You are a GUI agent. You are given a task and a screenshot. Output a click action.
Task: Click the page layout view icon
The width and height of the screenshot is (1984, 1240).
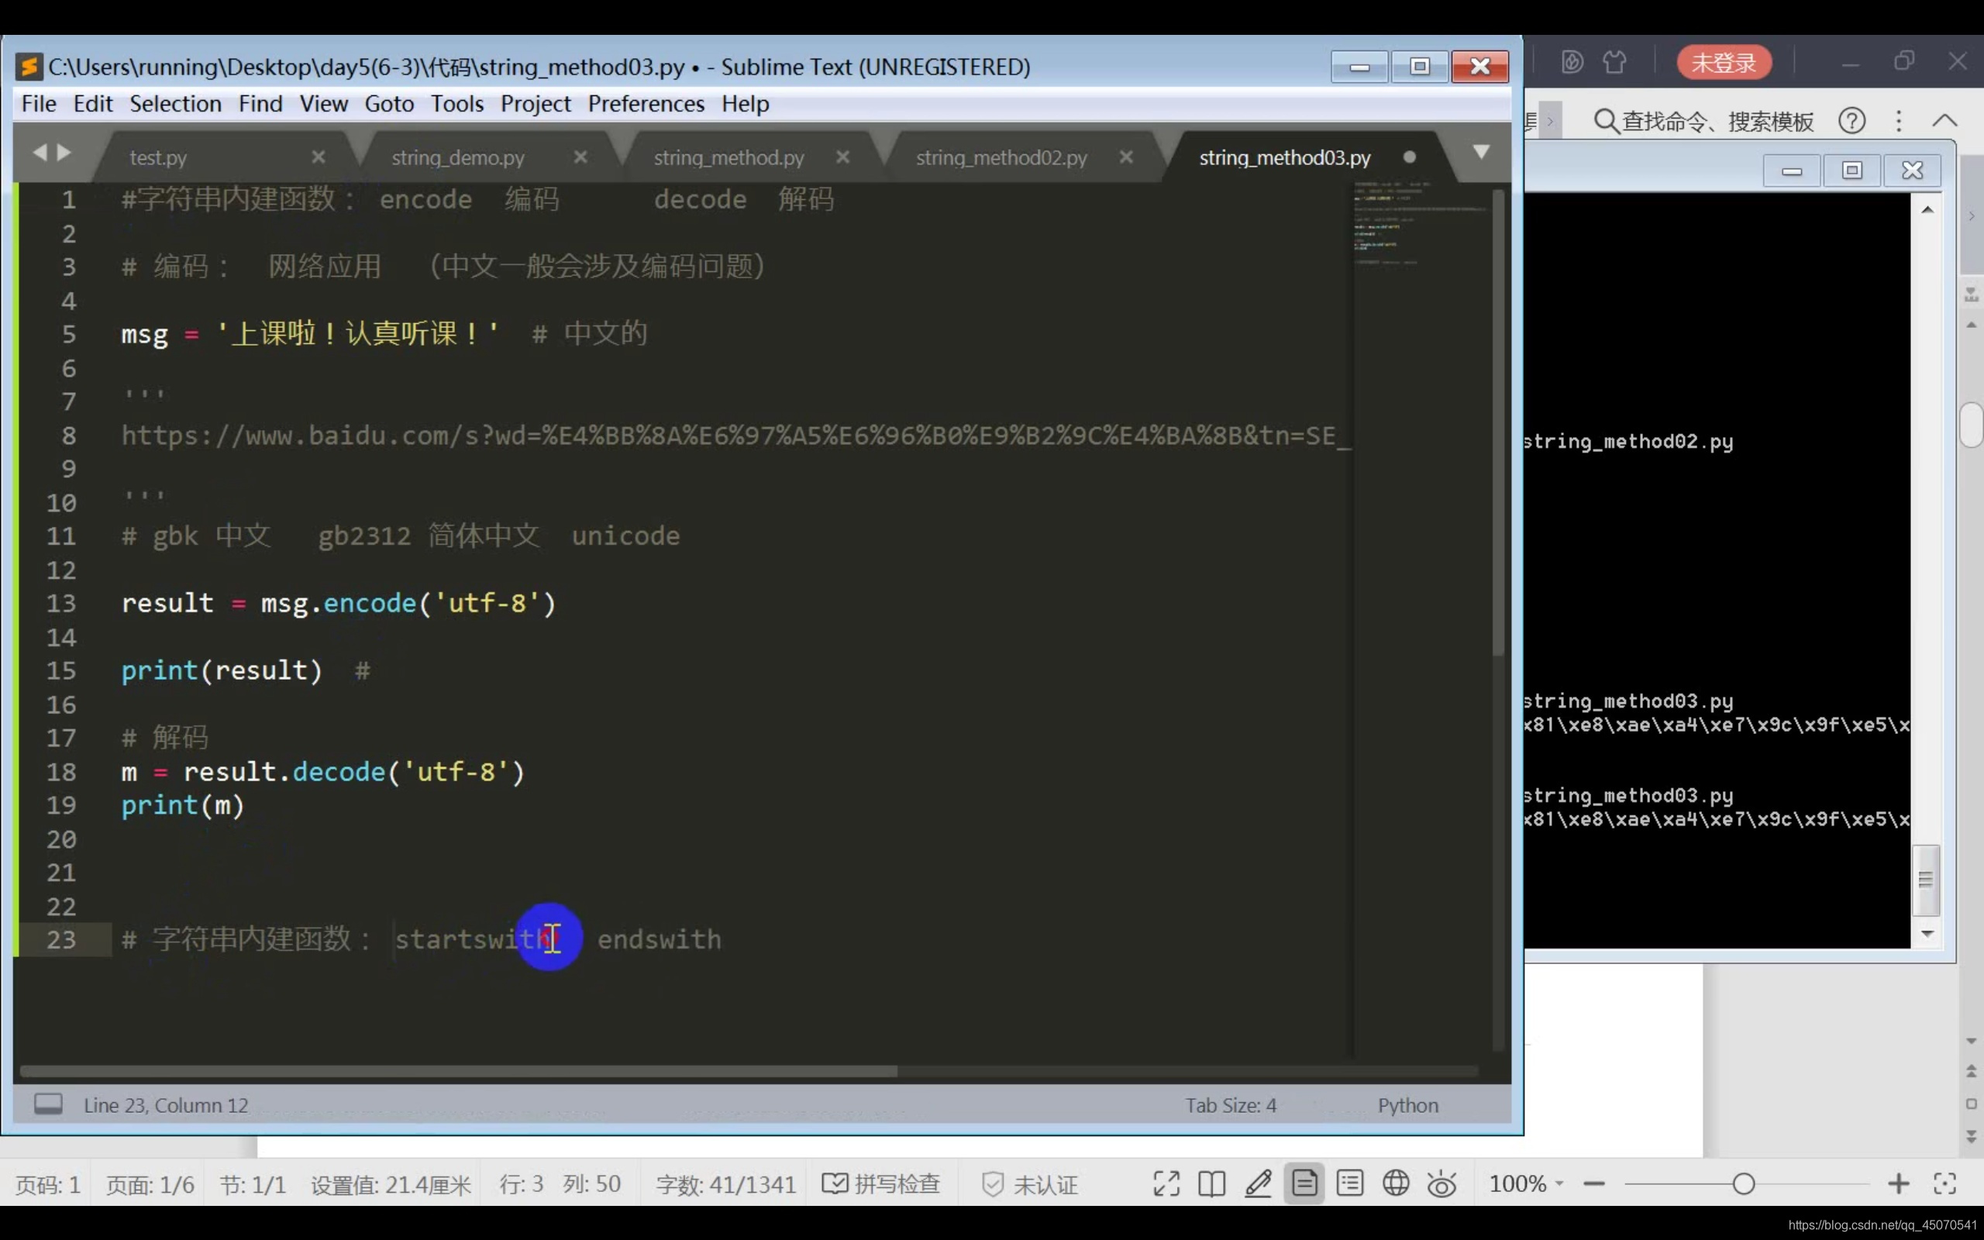1304,1183
